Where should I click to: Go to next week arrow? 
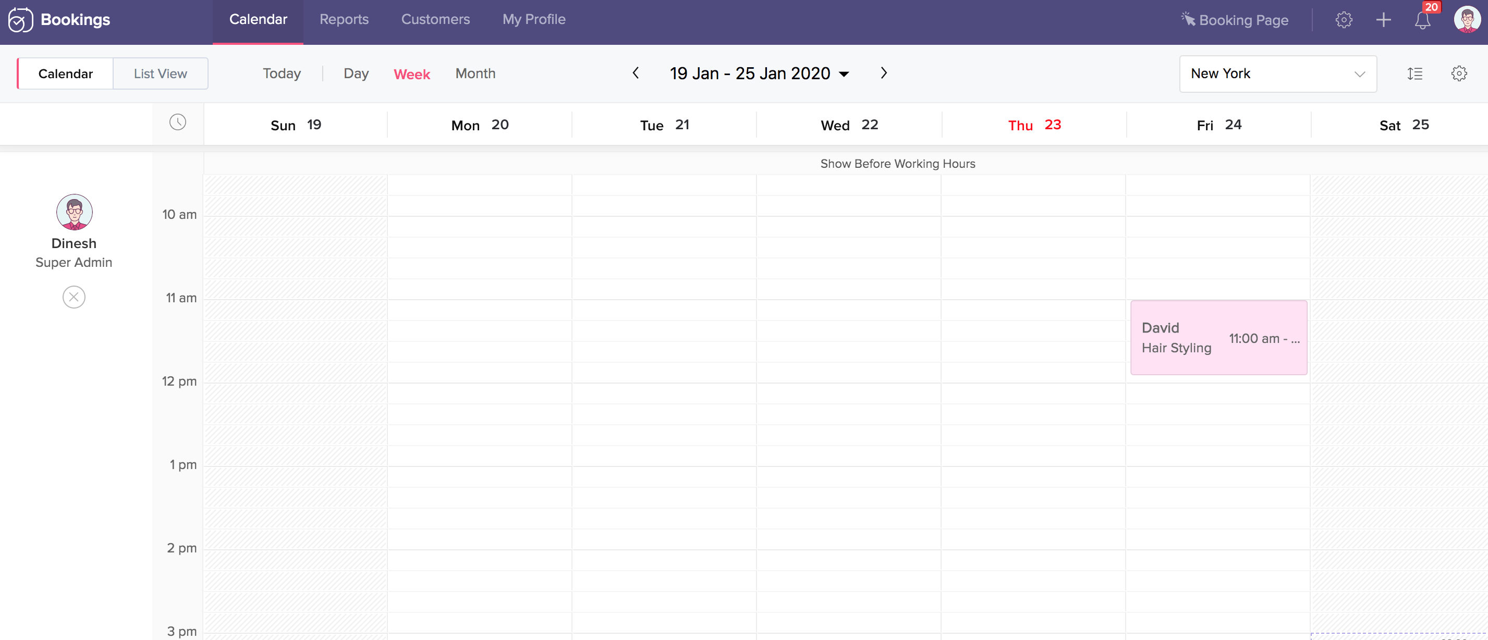(883, 73)
